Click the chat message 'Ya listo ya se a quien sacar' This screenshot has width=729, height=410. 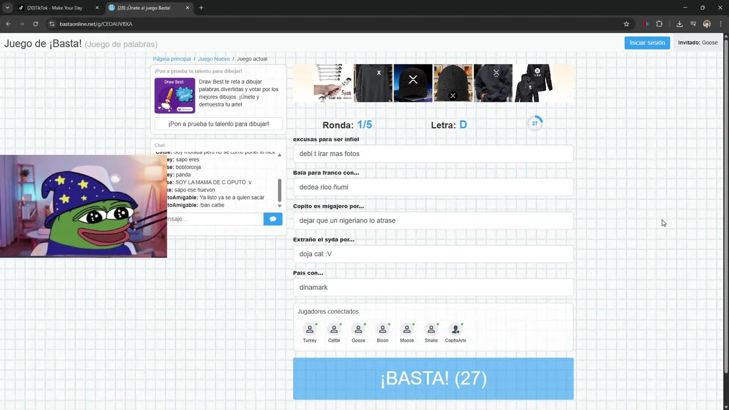[x=232, y=198]
